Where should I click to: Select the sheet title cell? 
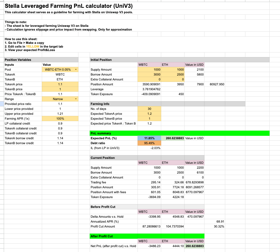[x=69, y=6]
